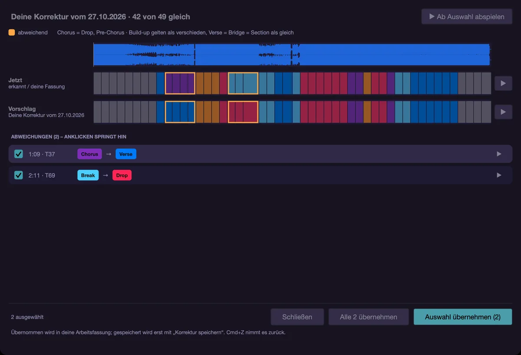Click the purple Chorus tag
Image resolution: width=521 pixels, height=355 pixels.
coord(89,154)
